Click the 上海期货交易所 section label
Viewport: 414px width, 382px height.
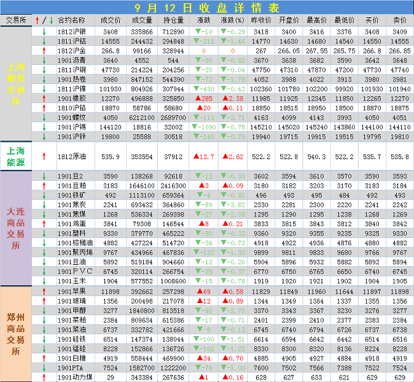click(x=16, y=83)
